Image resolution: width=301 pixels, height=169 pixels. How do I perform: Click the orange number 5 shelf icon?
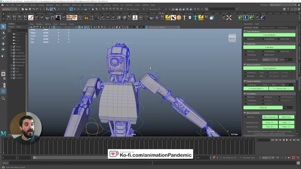pyautogui.click(x=179, y=18)
